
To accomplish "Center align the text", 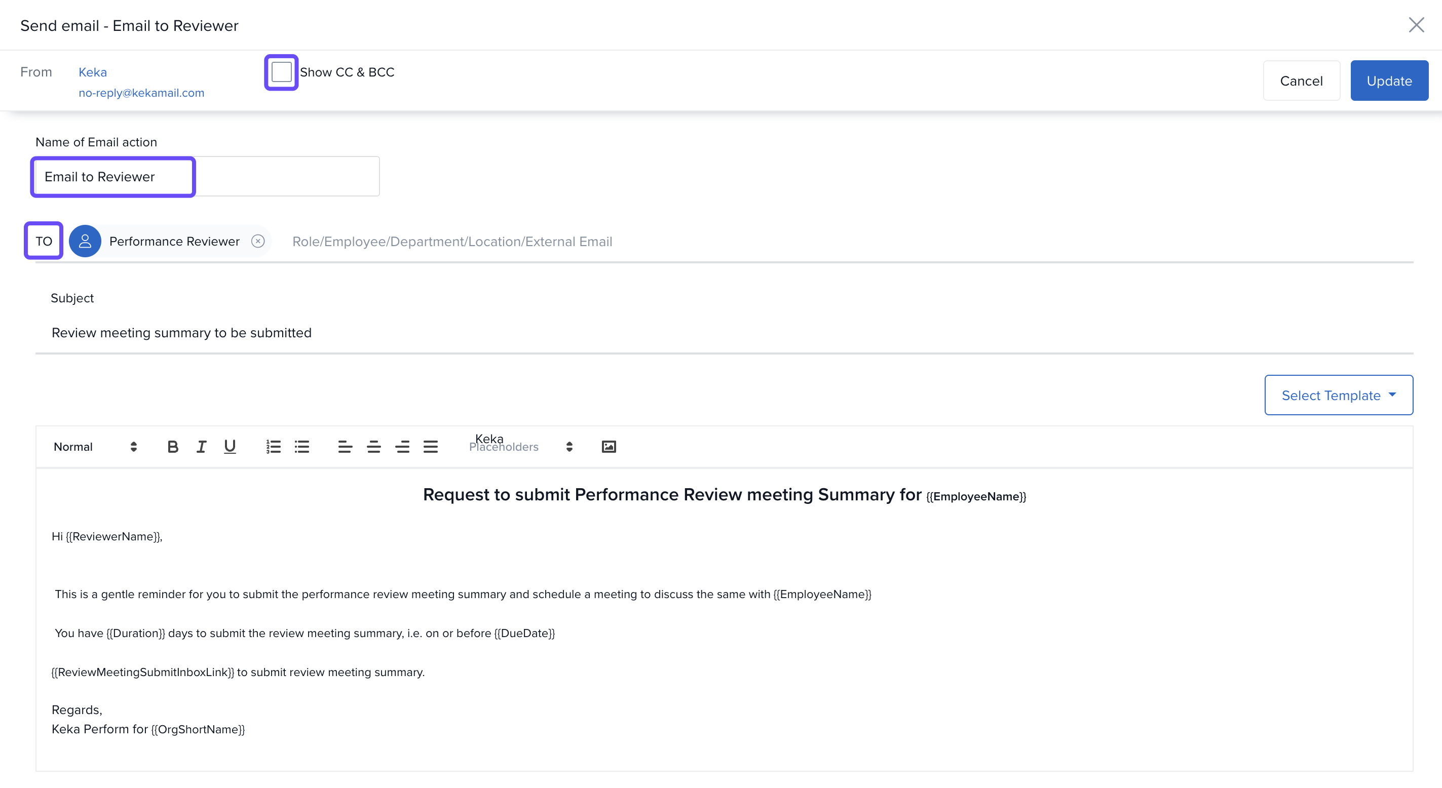I will (373, 447).
